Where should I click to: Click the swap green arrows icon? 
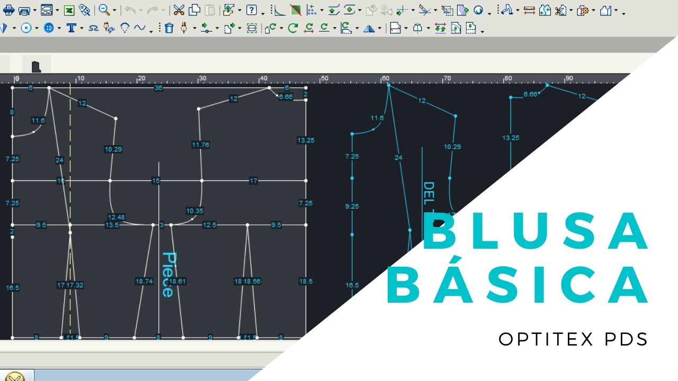pos(440,28)
